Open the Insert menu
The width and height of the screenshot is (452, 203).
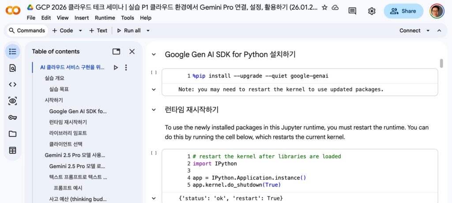(82, 18)
